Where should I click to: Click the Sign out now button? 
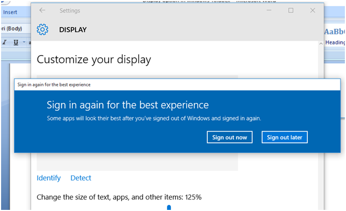[230, 137]
